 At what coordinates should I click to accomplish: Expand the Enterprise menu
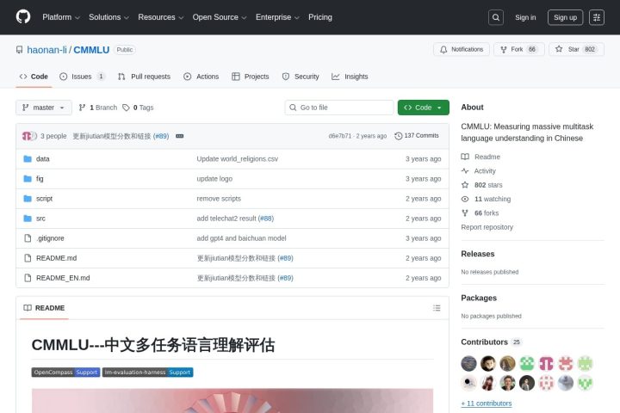point(277,17)
